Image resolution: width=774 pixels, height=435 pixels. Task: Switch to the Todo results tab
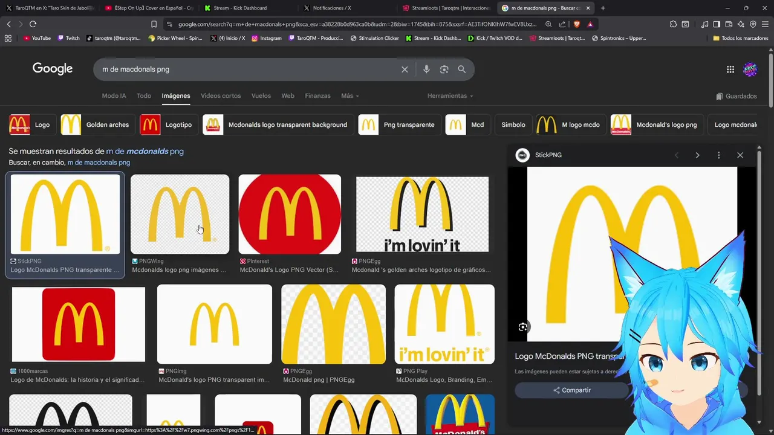tap(144, 96)
